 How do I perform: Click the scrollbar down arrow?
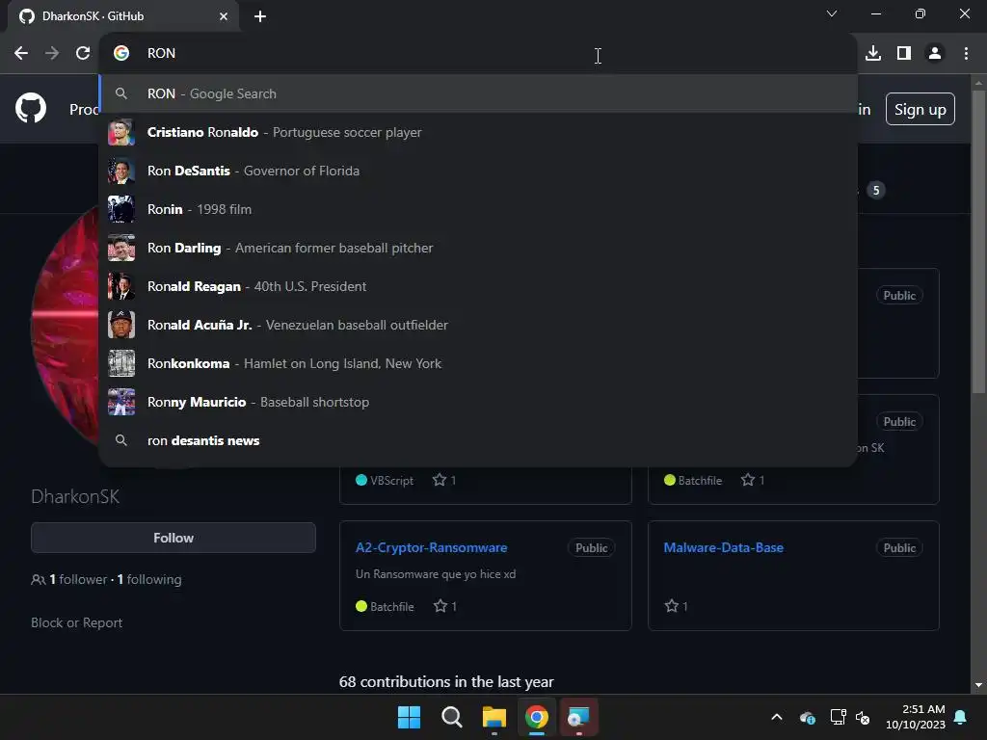[977, 685]
